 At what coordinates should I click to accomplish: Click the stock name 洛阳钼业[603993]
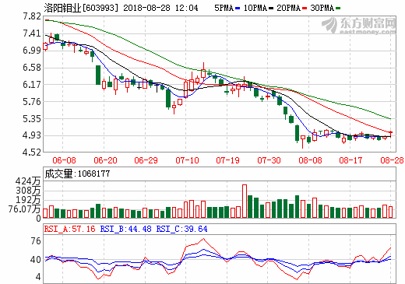pos(81,8)
